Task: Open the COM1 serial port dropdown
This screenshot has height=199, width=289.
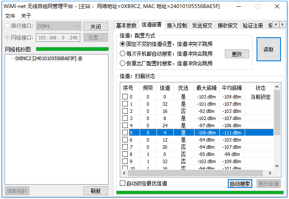Action: point(77,26)
